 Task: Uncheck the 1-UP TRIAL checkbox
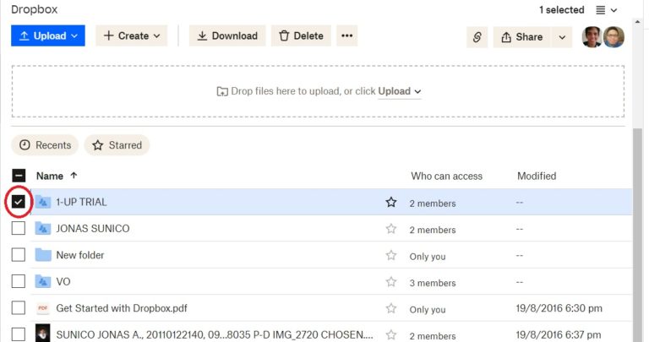(x=19, y=202)
